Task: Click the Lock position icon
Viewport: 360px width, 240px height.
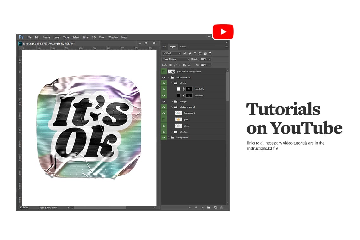Action: tap(180, 65)
